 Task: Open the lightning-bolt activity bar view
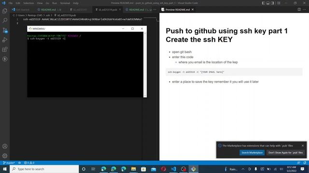(x=5, y=59)
